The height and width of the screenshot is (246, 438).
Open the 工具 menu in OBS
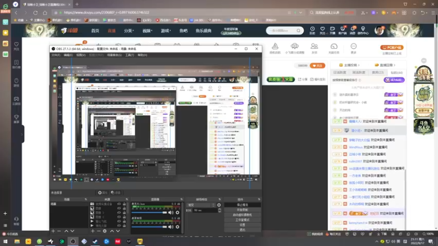tap(129, 55)
